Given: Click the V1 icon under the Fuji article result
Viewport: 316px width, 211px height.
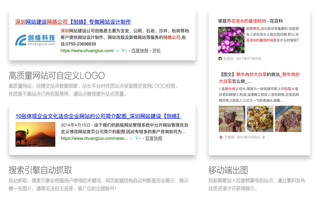Looking at the screenshot, I should (138, 138).
